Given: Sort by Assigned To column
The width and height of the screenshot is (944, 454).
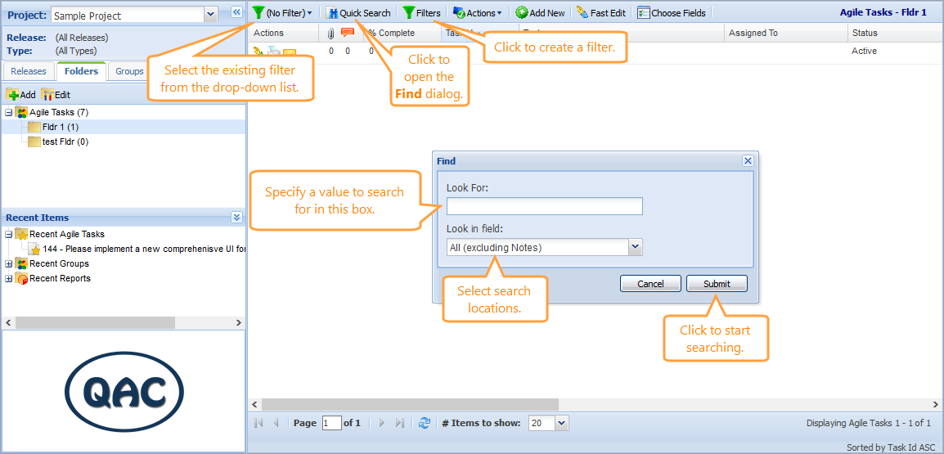Looking at the screenshot, I should coord(785,33).
